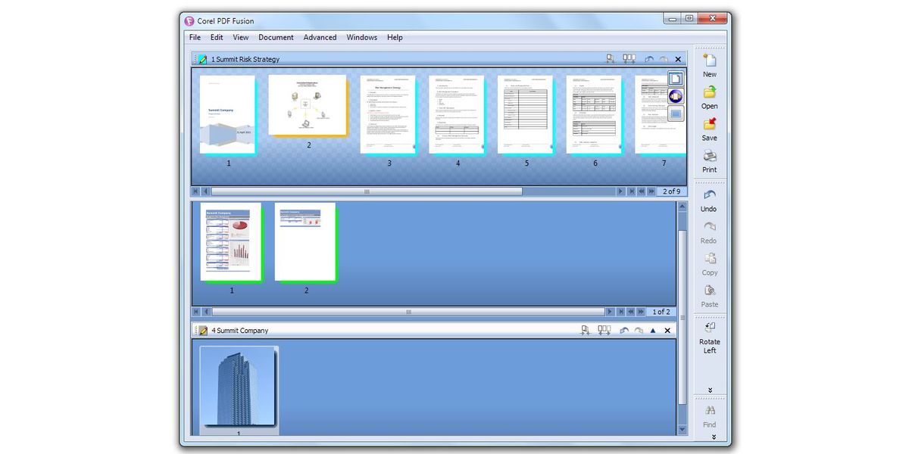The width and height of the screenshot is (909, 454).
Task: Switch to single page view mode
Action: (x=676, y=78)
